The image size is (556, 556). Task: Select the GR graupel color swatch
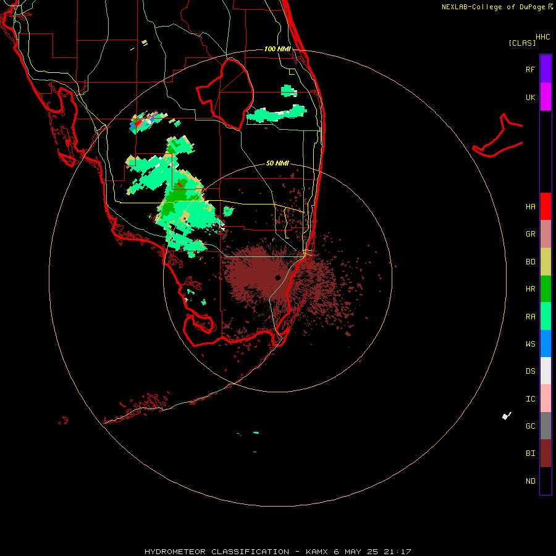[545, 234]
